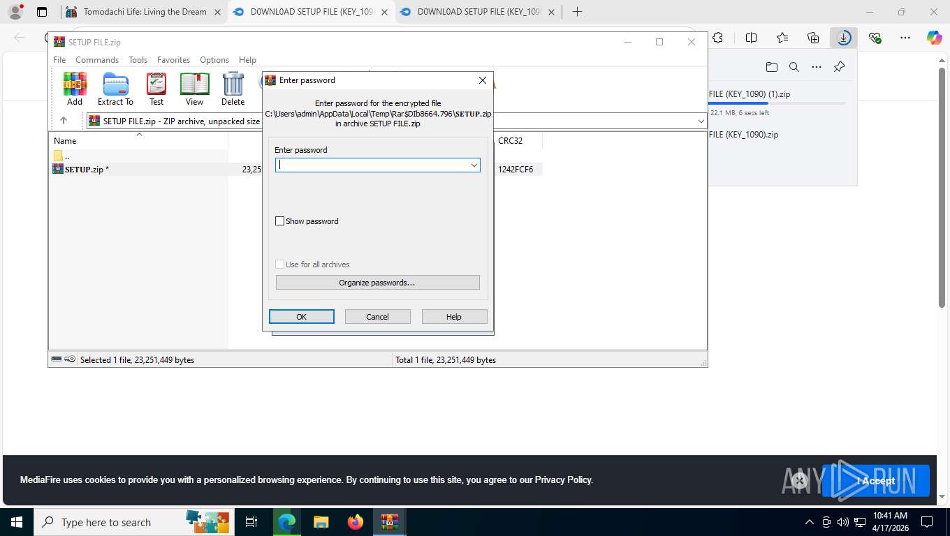The image size is (950, 536).
Task: Open Task View on taskbar
Action: (x=251, y=522)
